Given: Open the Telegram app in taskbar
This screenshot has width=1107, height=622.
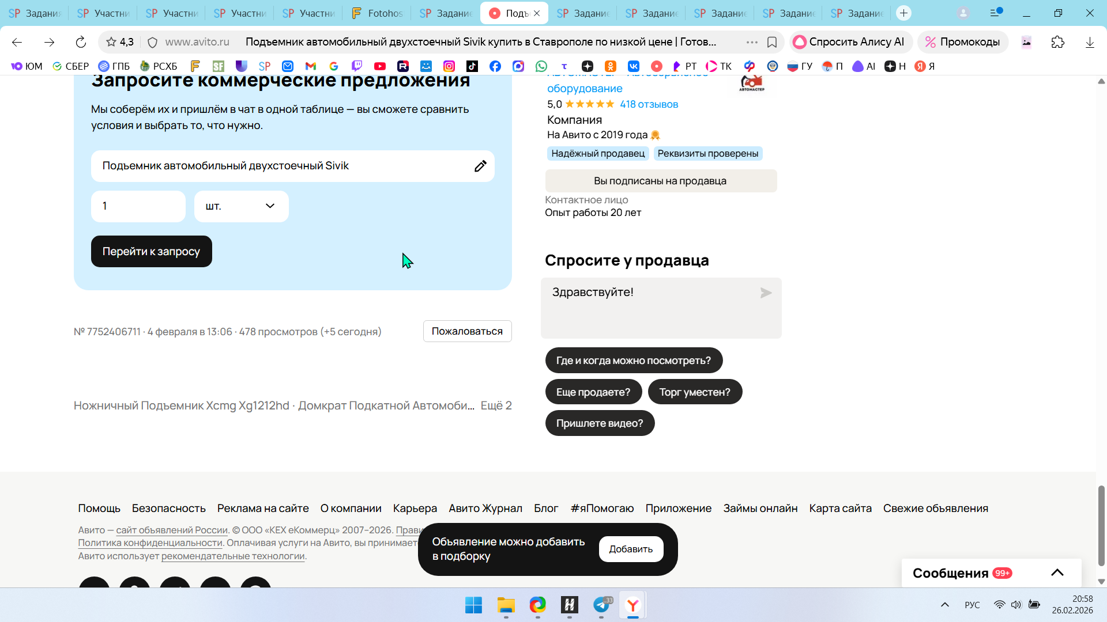Looking at the screenshot, I should click(x=601, y=605).
